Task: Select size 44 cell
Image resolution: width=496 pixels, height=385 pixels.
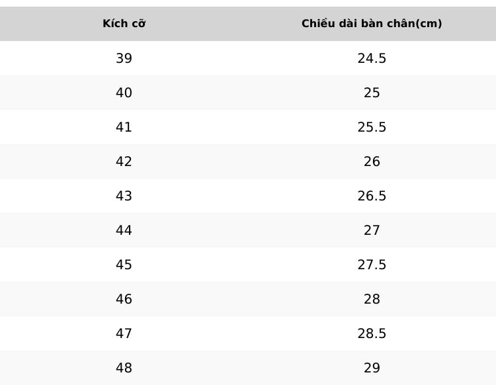Action: [x=124, y=230]
